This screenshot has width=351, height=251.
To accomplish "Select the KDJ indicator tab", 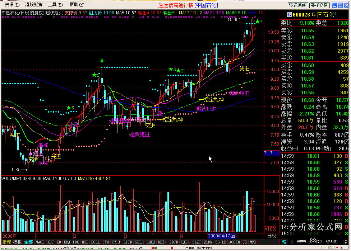I will coord(51,242).
